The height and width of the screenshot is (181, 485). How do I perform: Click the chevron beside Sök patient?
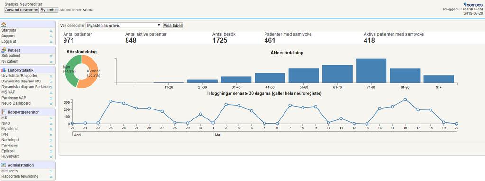51,56
